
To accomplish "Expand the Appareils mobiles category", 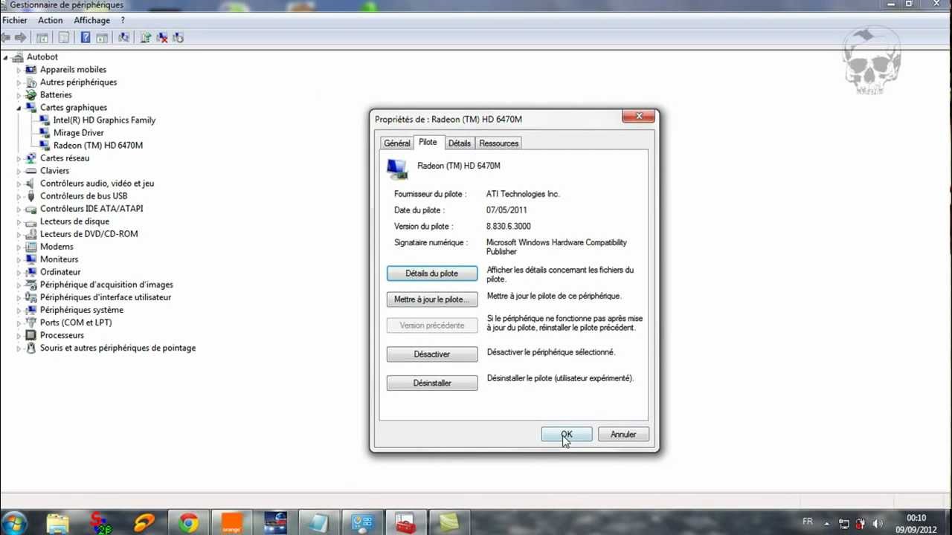I will [x=19, y=70].
